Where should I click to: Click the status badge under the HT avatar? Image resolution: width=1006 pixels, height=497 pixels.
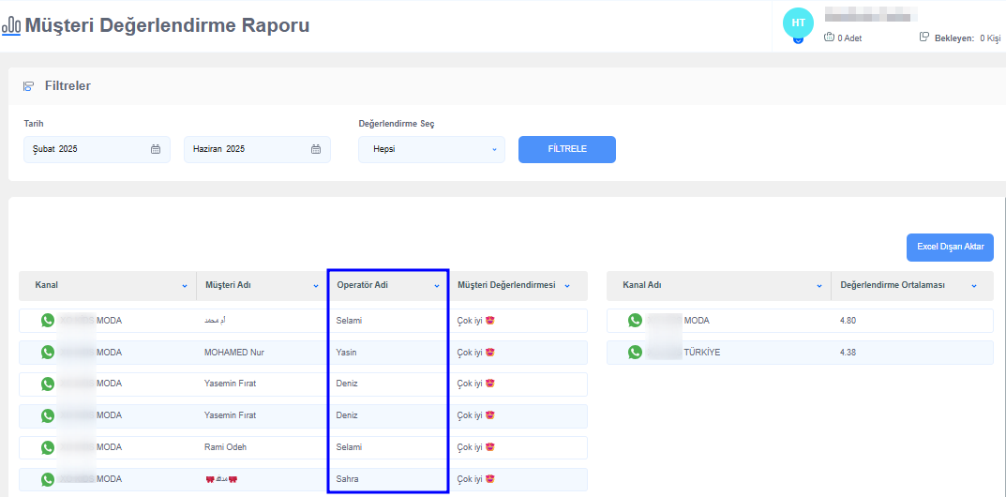coord(798,39)
